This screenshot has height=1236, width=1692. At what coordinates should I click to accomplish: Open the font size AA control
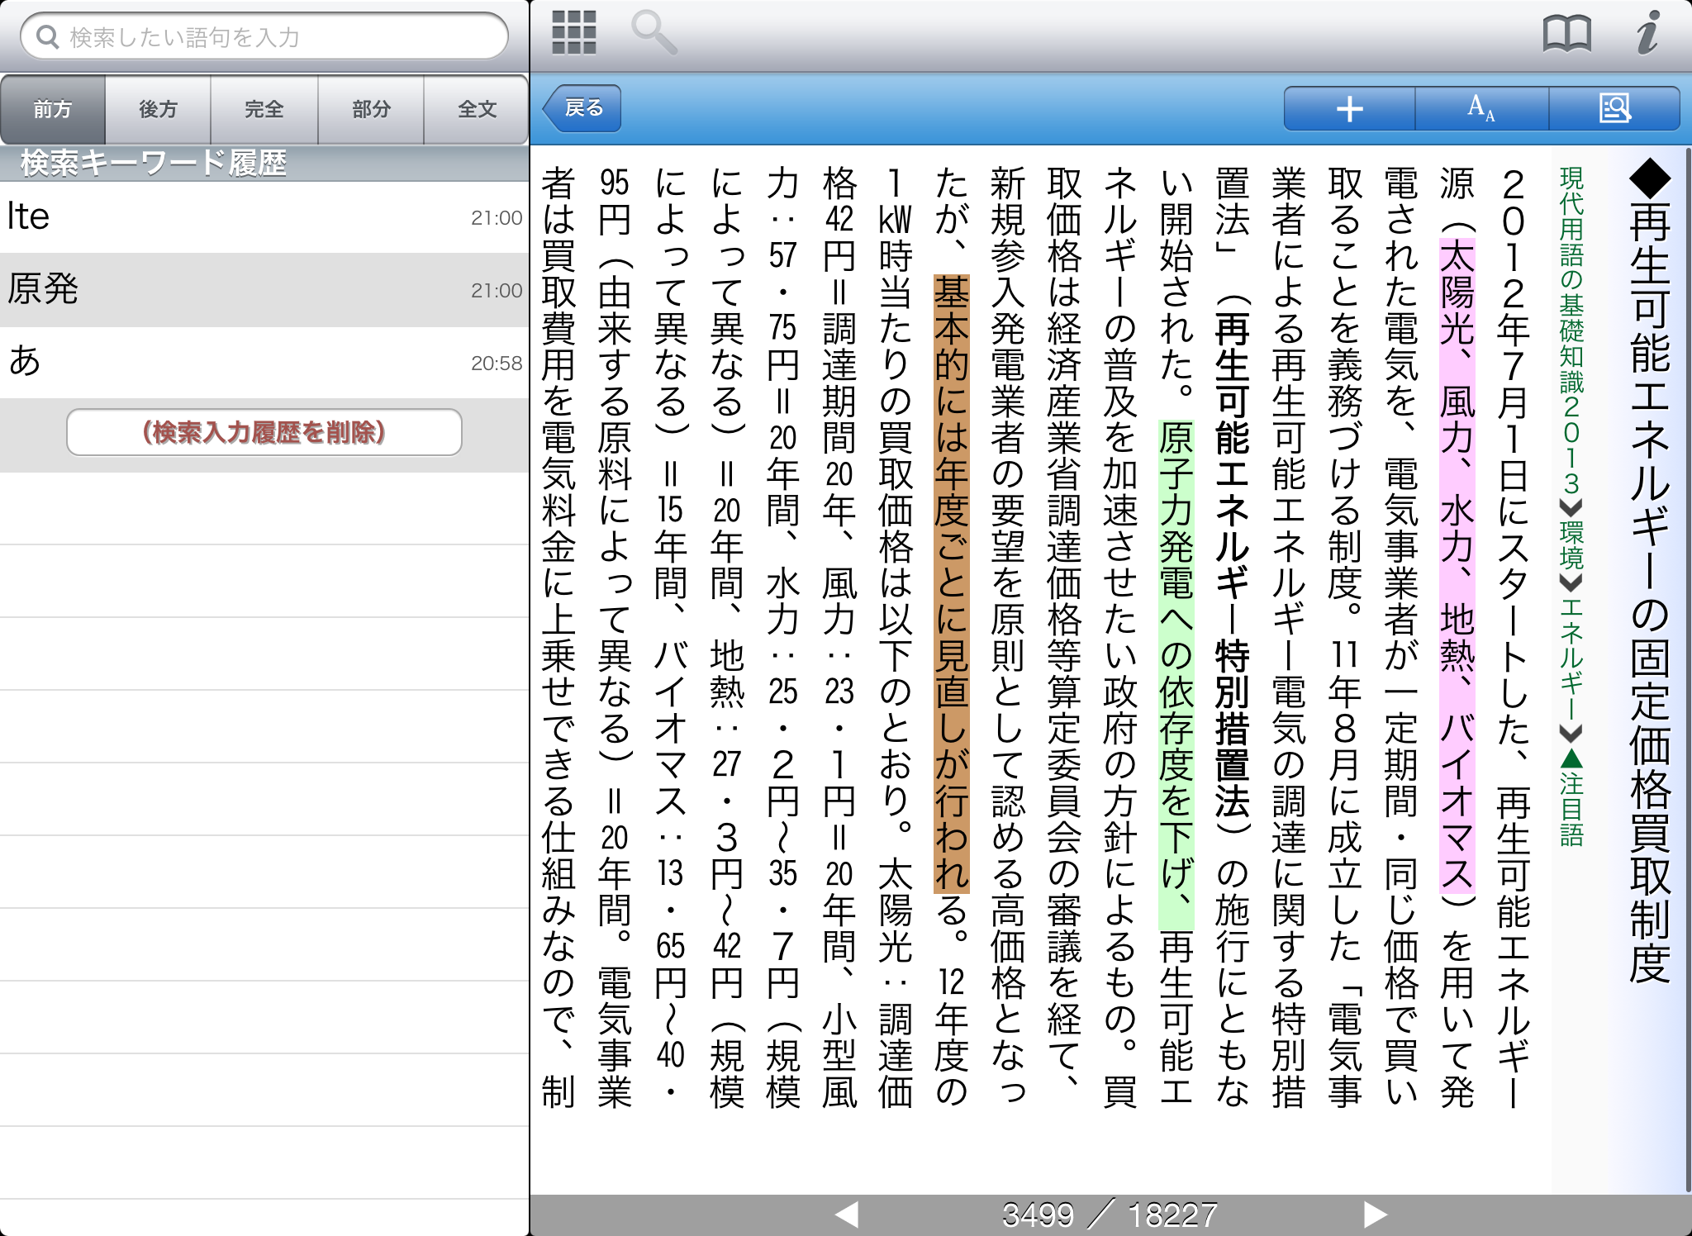coord(1481,108)
